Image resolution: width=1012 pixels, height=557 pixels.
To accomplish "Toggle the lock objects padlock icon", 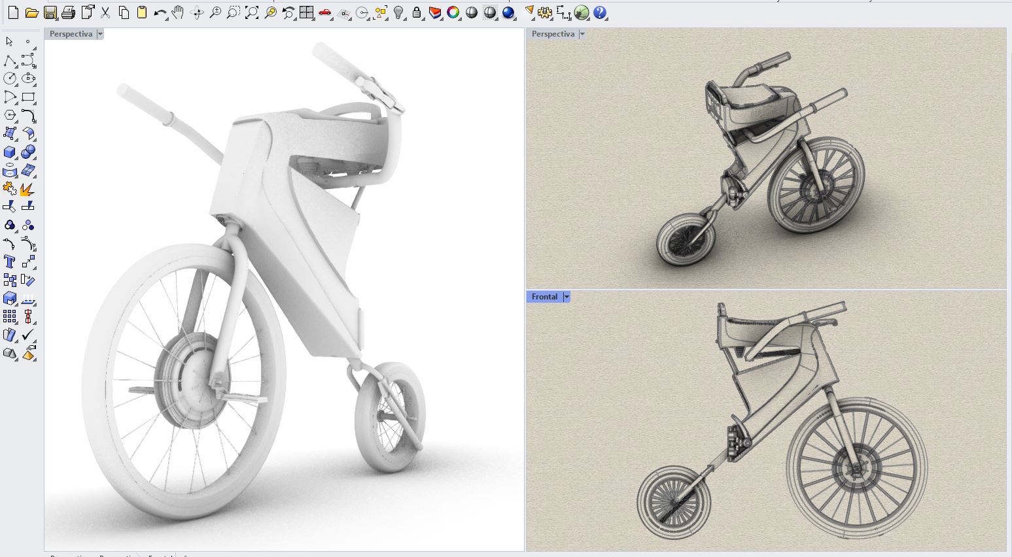I will click(x=417, y=12).
